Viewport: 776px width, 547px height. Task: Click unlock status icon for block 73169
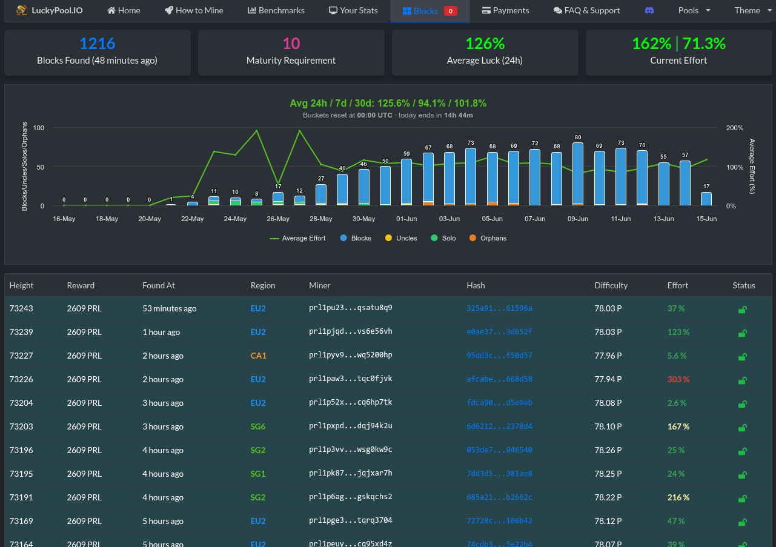[742, 522]
